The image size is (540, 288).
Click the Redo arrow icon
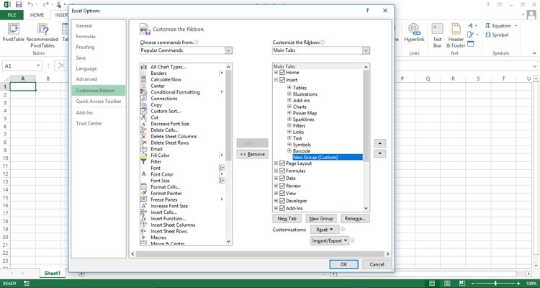pos(46,4)
